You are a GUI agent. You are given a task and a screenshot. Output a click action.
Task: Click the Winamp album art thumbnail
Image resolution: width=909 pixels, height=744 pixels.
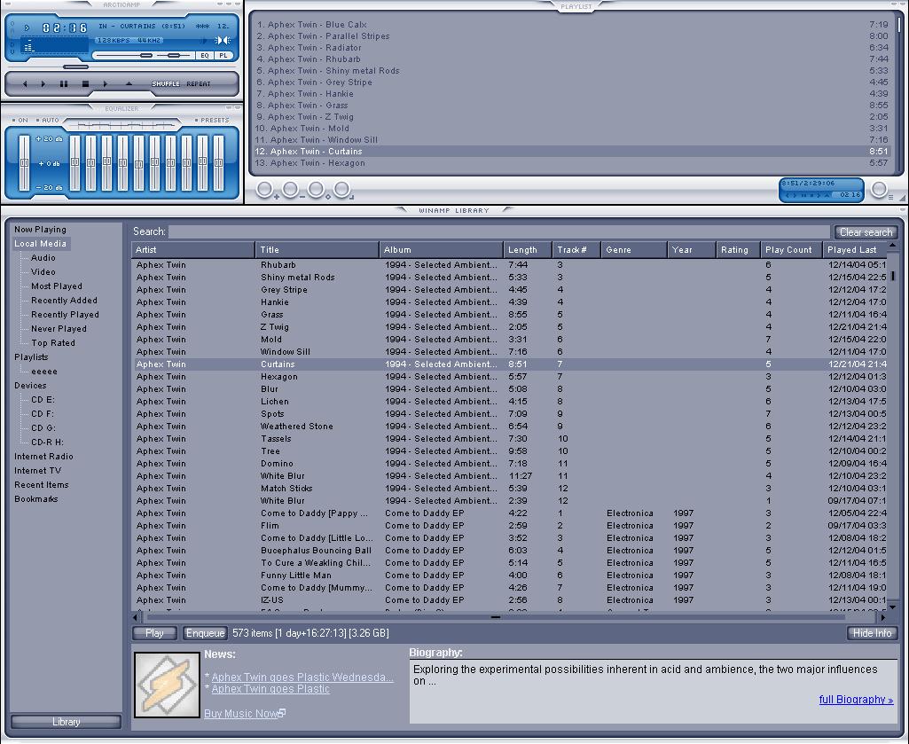pyautogui.click(x=167, y=685)
